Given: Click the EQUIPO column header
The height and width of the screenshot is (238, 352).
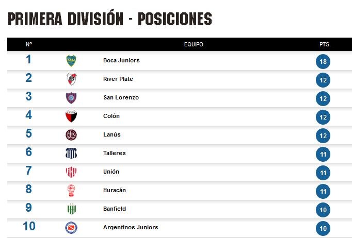Looking at the screenshot, I should 194,44.
